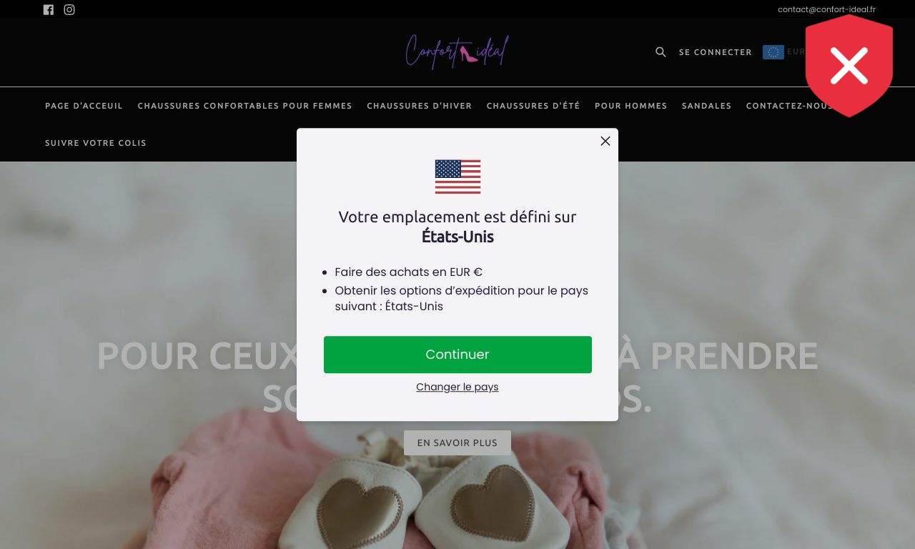Click the Confort idéal logo

pos(457,51)
